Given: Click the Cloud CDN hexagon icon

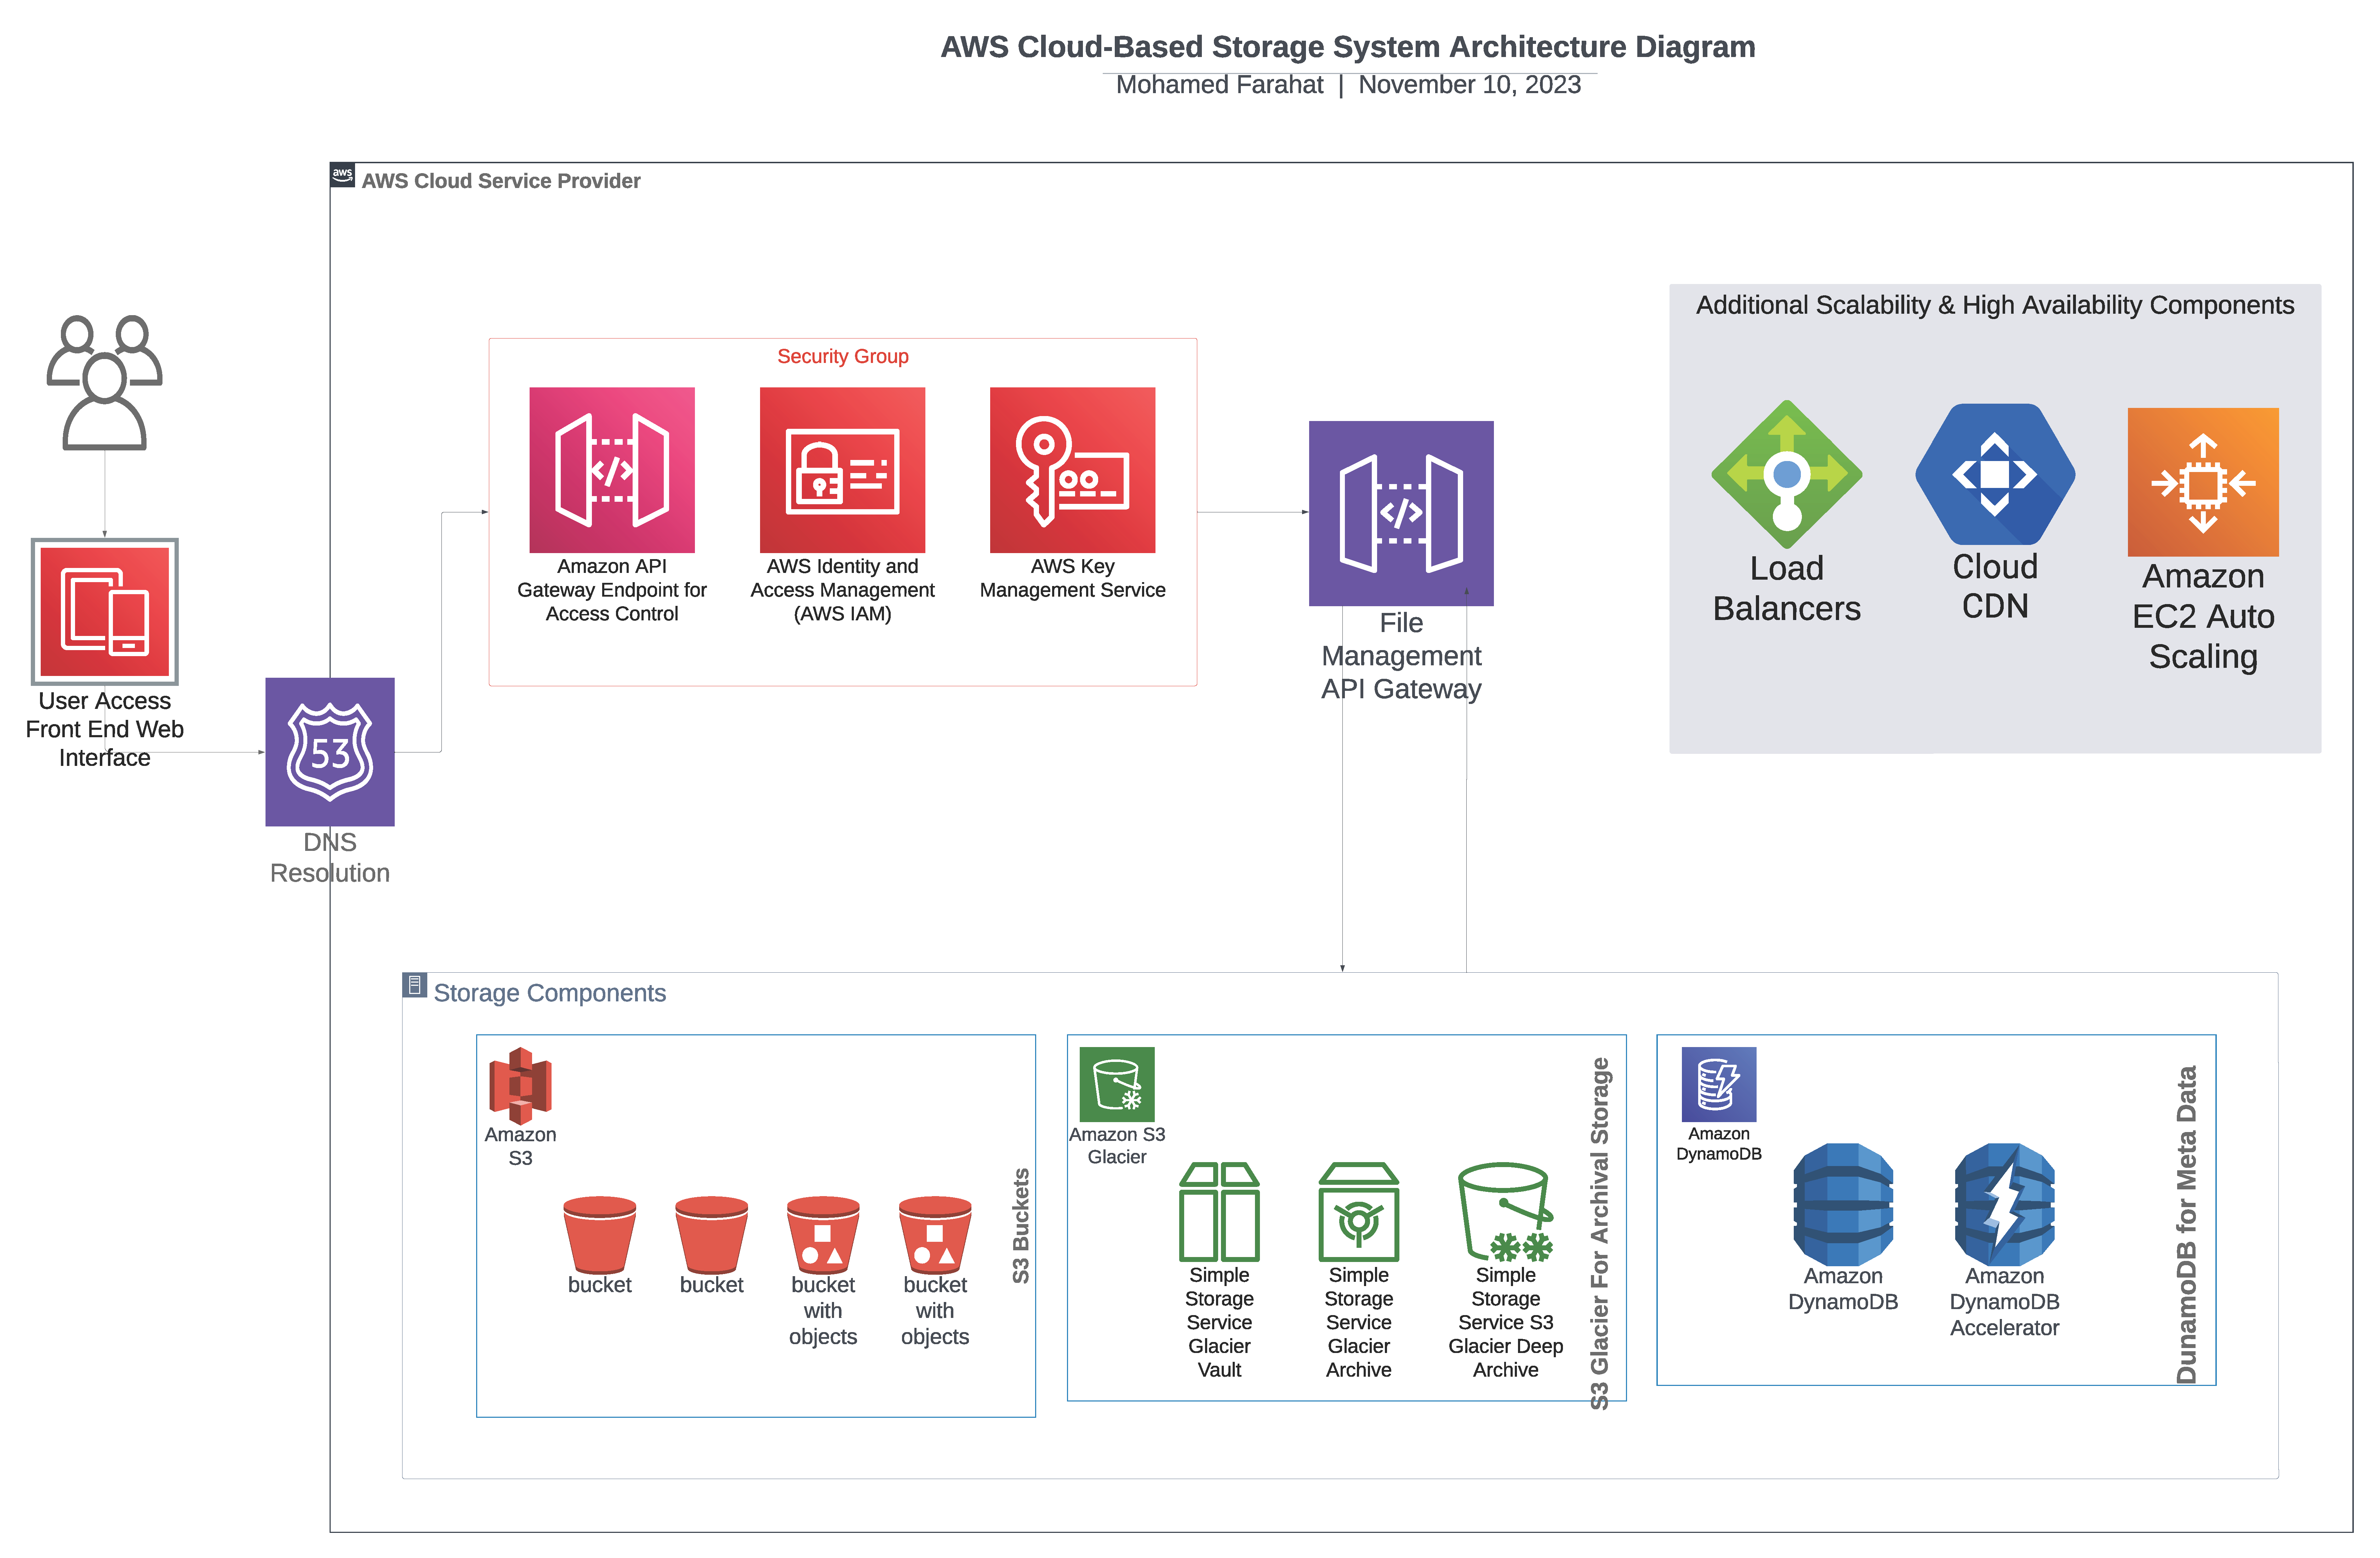Looking at the screenshot, I should point(1995,474).
